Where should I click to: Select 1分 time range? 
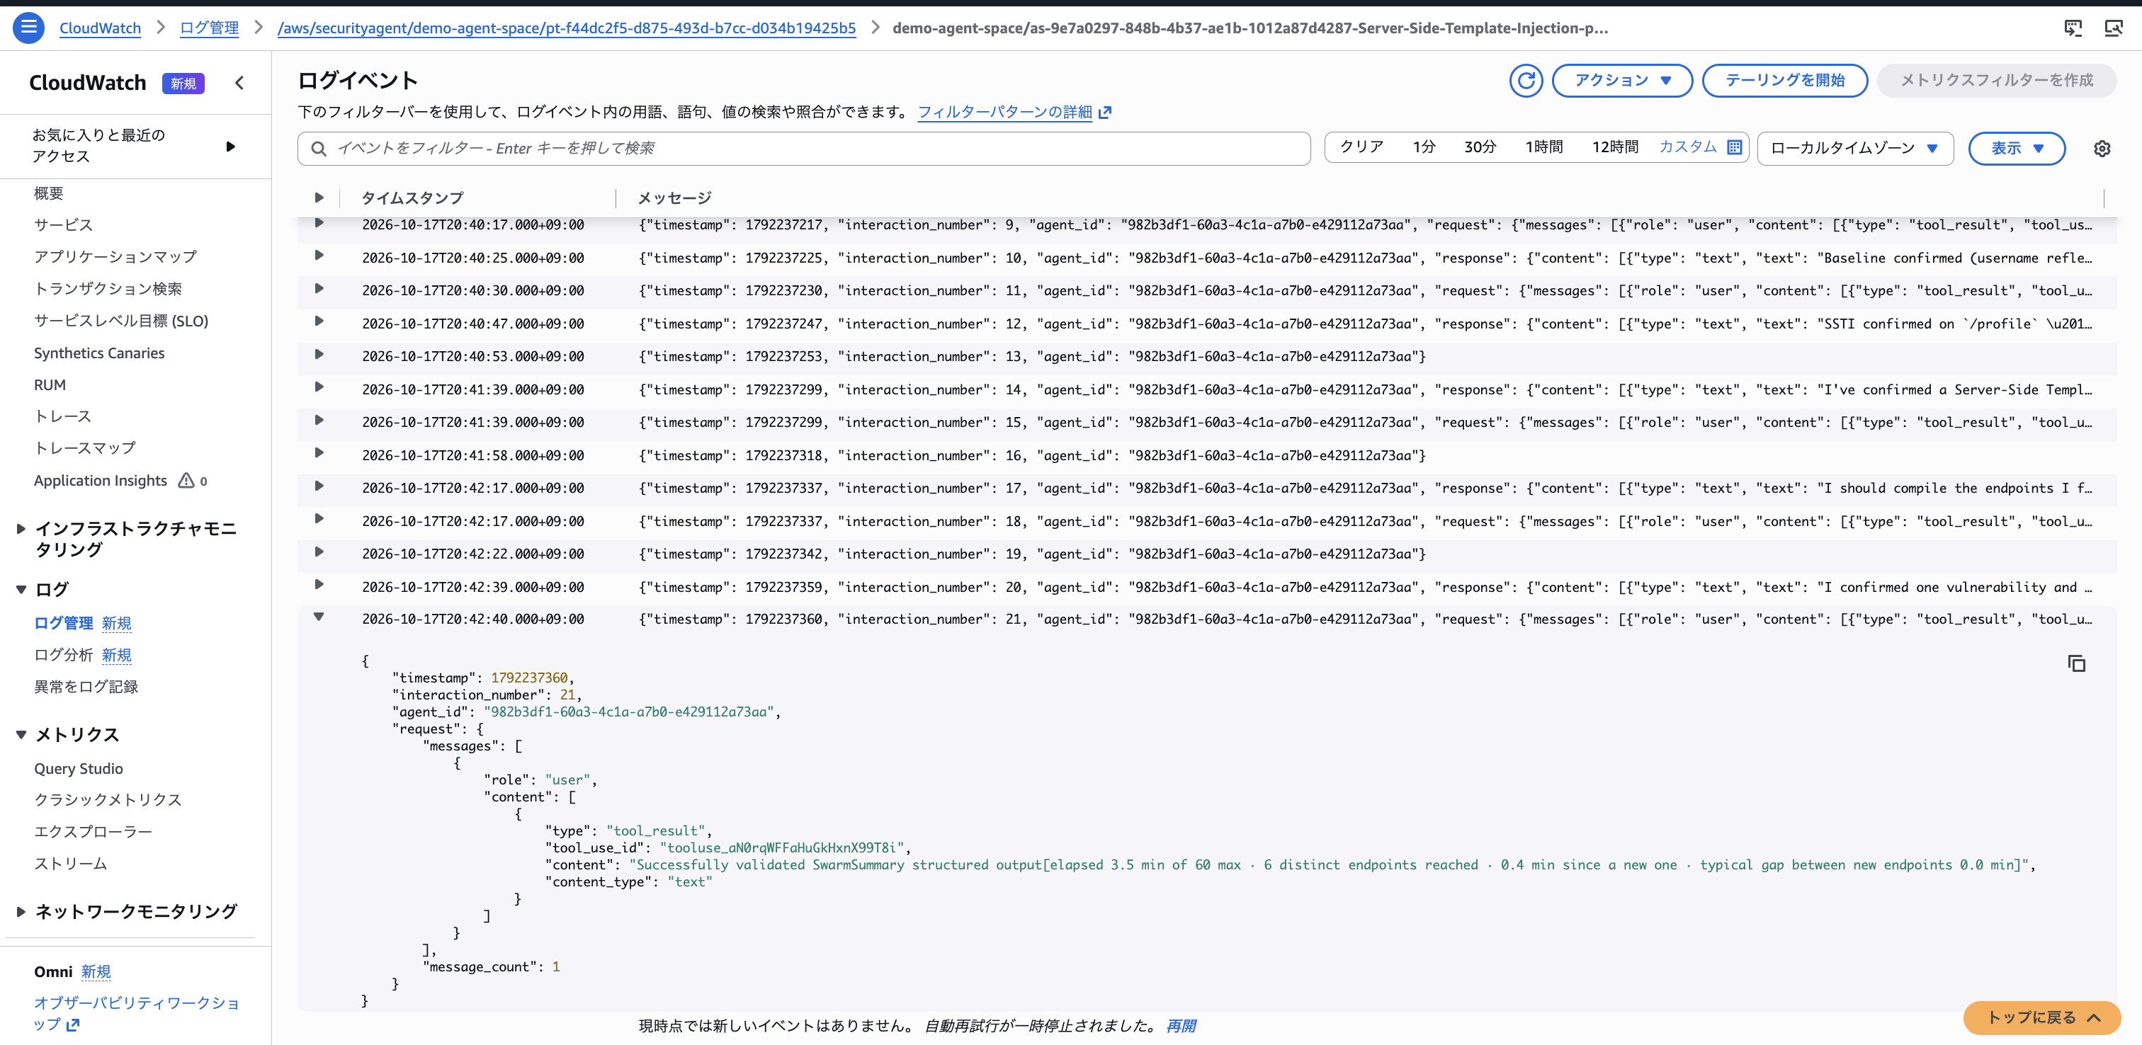(1424, 147)
